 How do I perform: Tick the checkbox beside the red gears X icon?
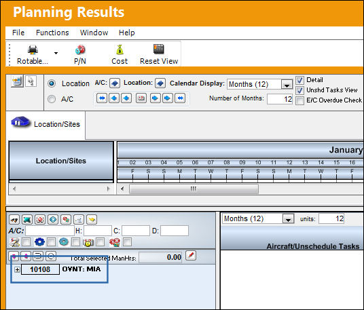click(127, 242)
